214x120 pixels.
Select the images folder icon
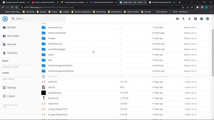pyautogui.click(x=43, y=38)
